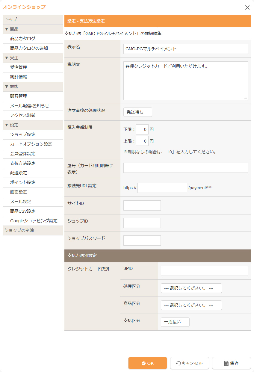Click the SPID input field
The image size is (254, 372).
pyautogui.click(x=204, y=271)
